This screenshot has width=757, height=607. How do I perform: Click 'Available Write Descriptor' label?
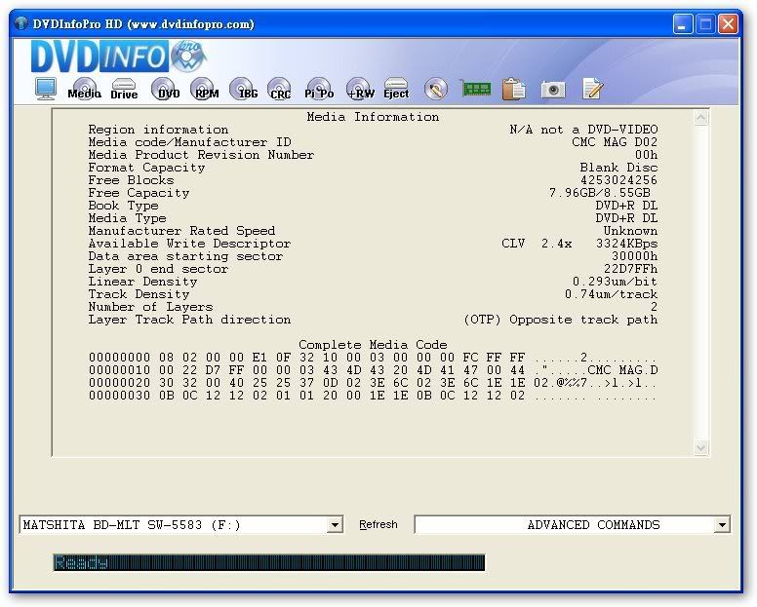pos(189,244)
